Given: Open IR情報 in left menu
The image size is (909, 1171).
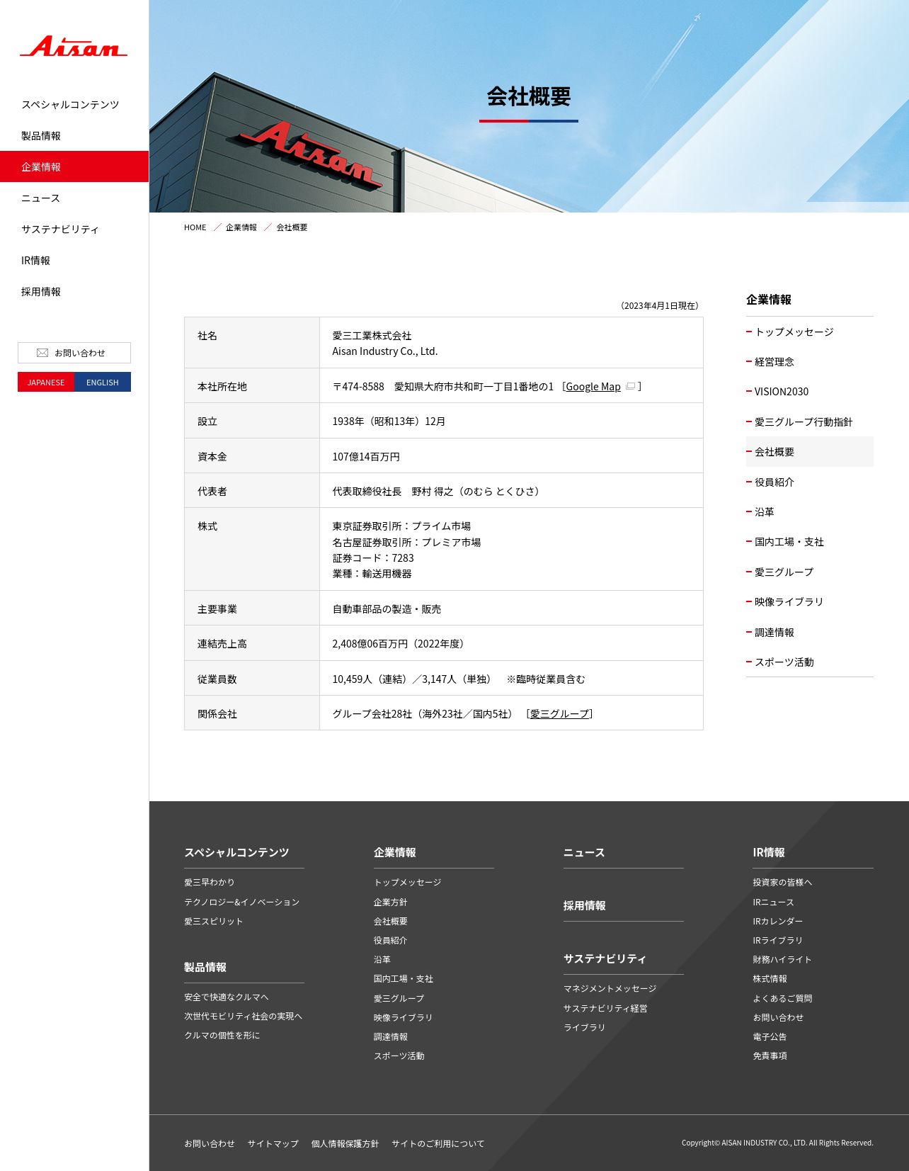Looking at the screenshot, I should pos(74,260).
